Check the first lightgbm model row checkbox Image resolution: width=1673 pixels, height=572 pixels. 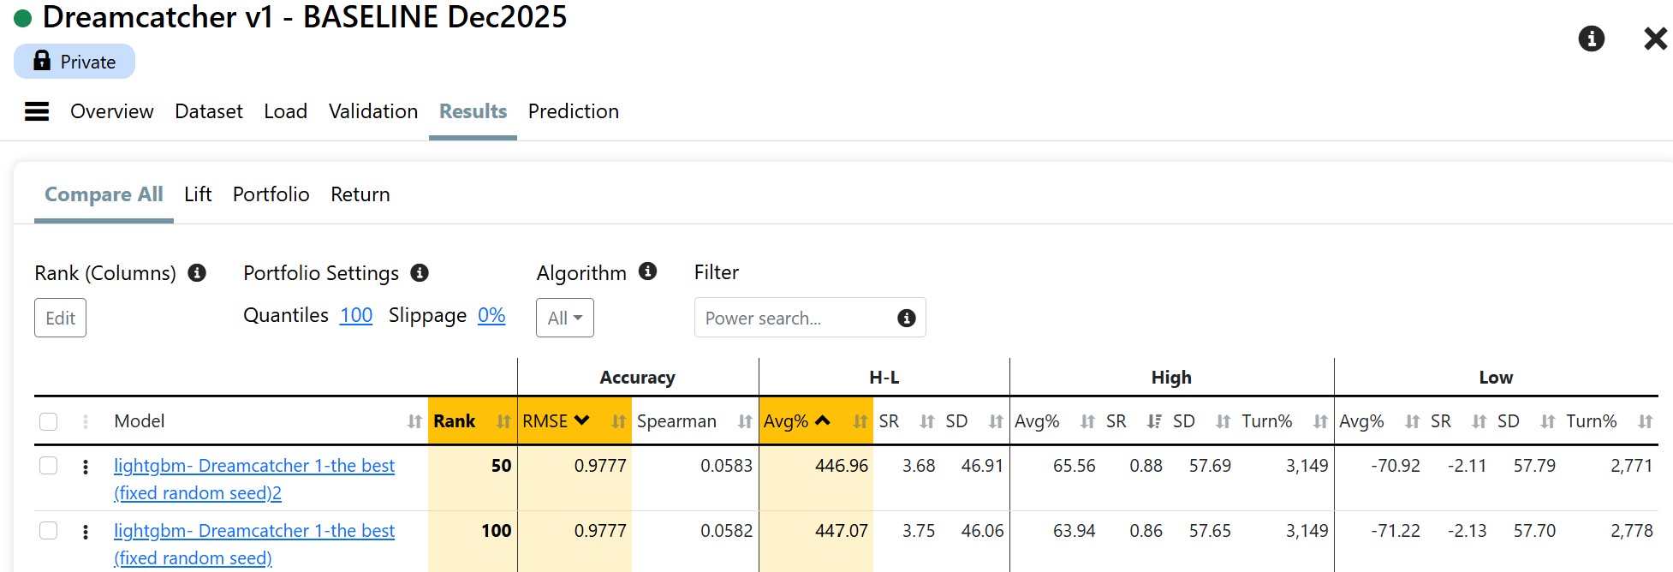click(x=49, y=466)
